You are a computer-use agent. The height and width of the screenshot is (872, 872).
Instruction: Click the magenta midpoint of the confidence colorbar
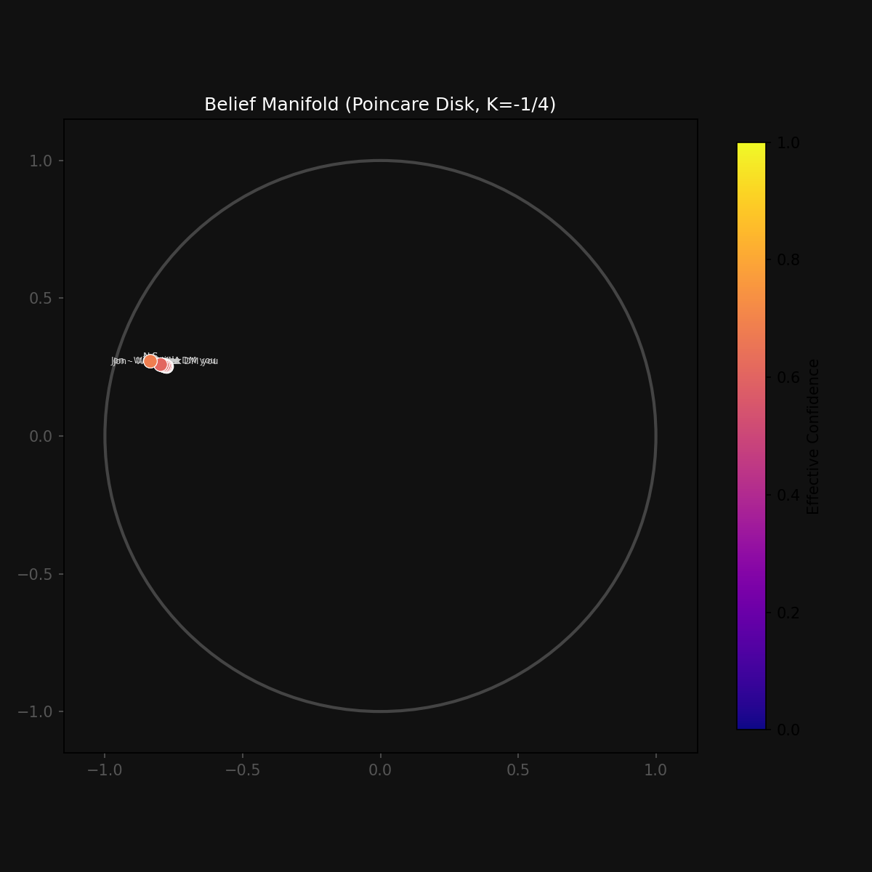pos(751,436)
